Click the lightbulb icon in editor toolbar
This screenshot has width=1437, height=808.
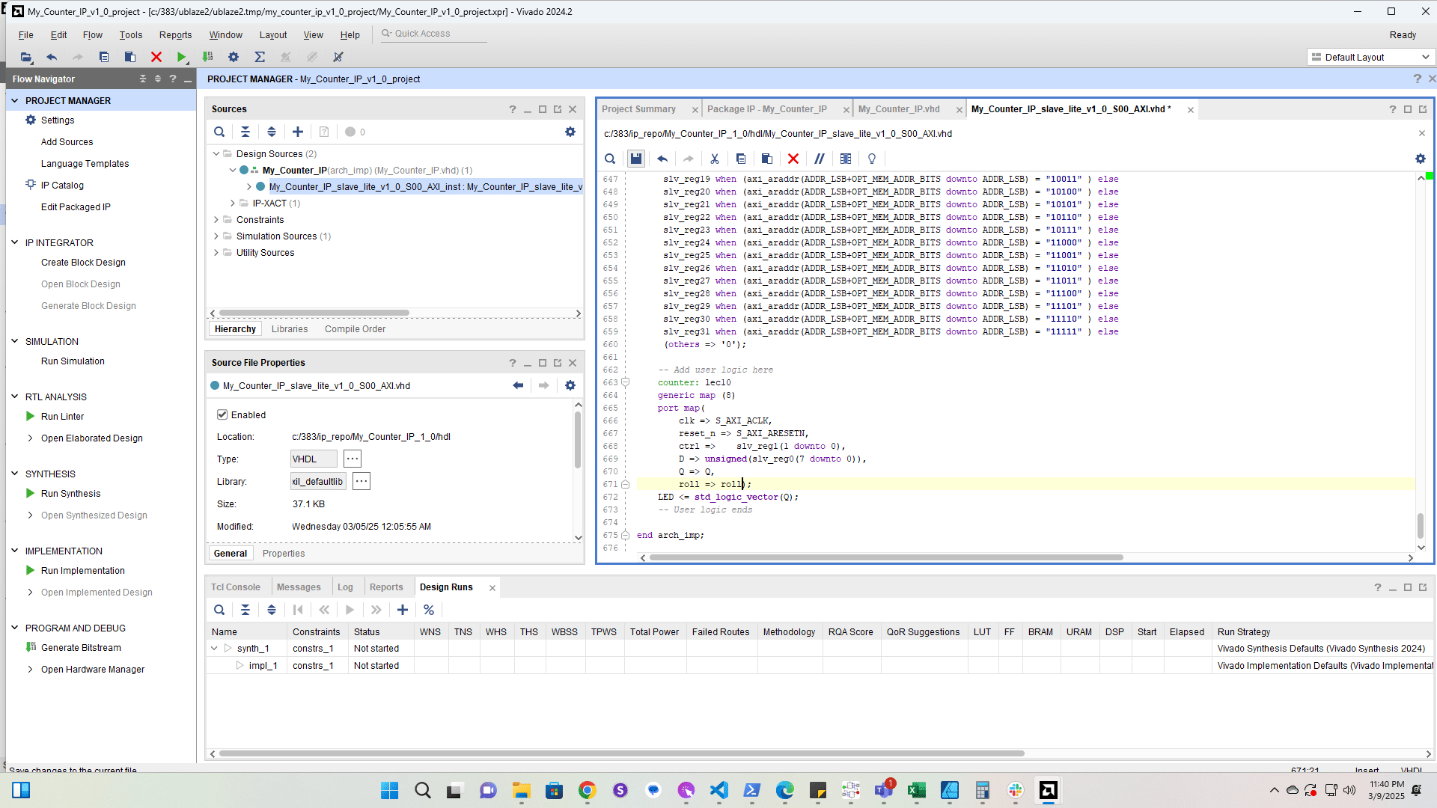coord(872,159)
